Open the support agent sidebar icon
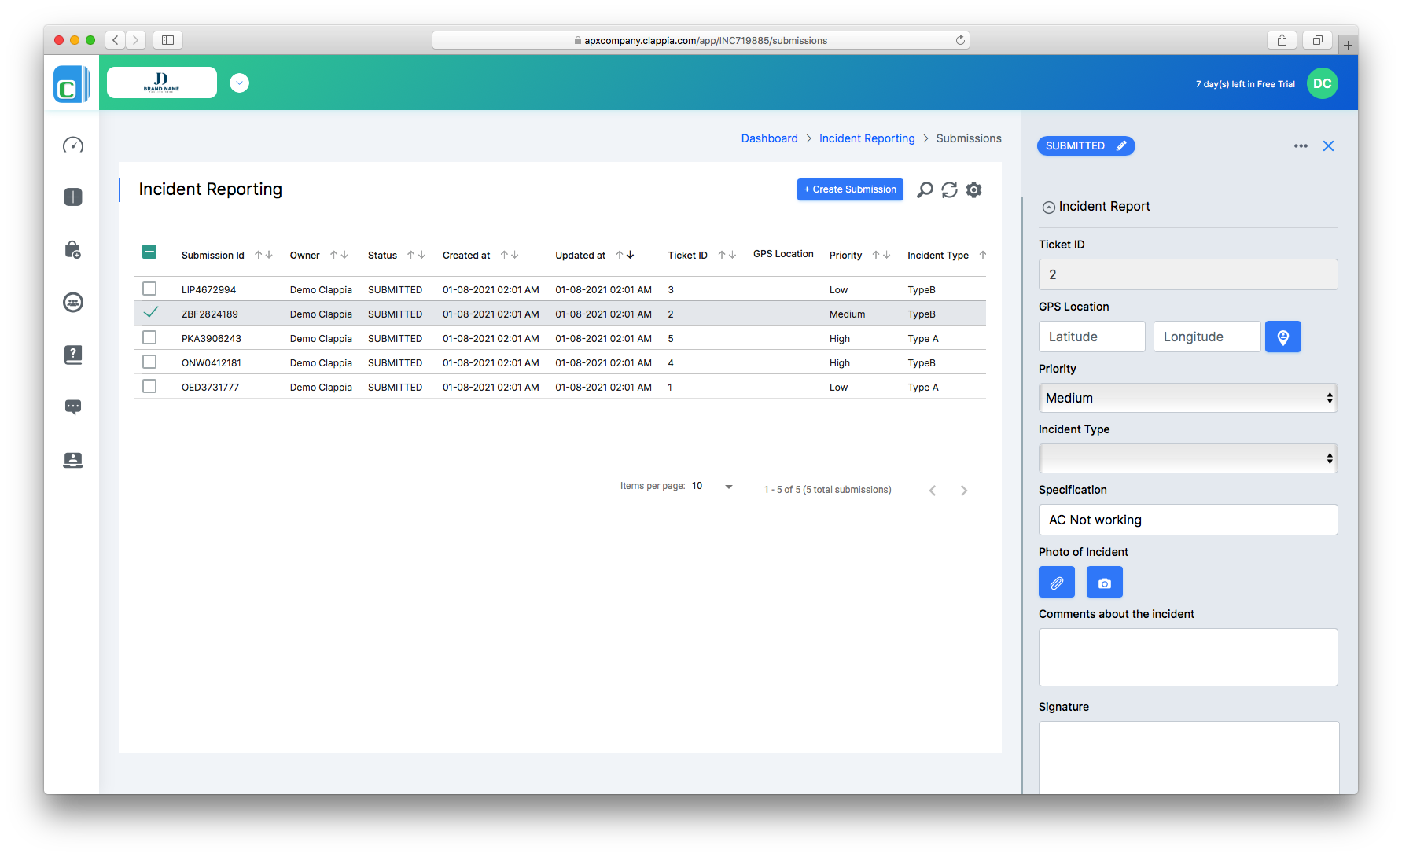 73,460
